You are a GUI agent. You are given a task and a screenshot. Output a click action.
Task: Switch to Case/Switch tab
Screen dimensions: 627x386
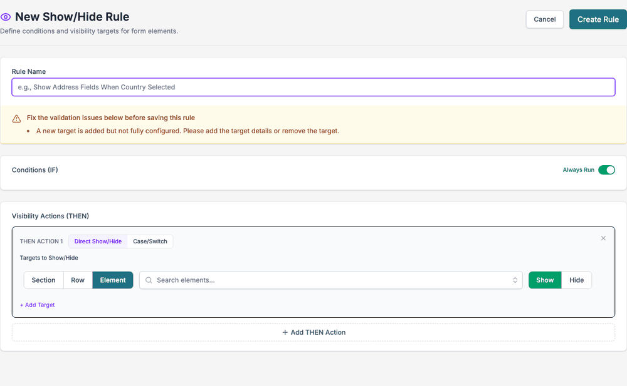(x=150, y=241)
